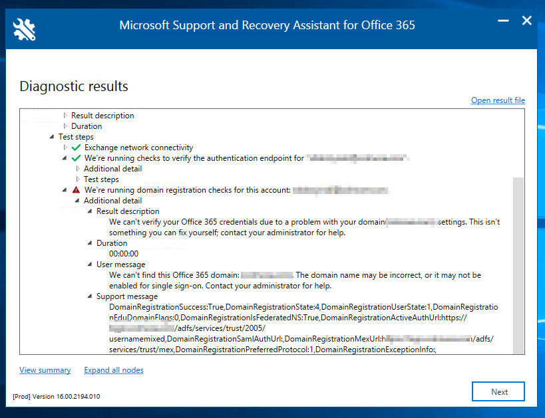Viewport: 545px width, 418px height.
Task: Open the result file link
Action: pos(498,100)
